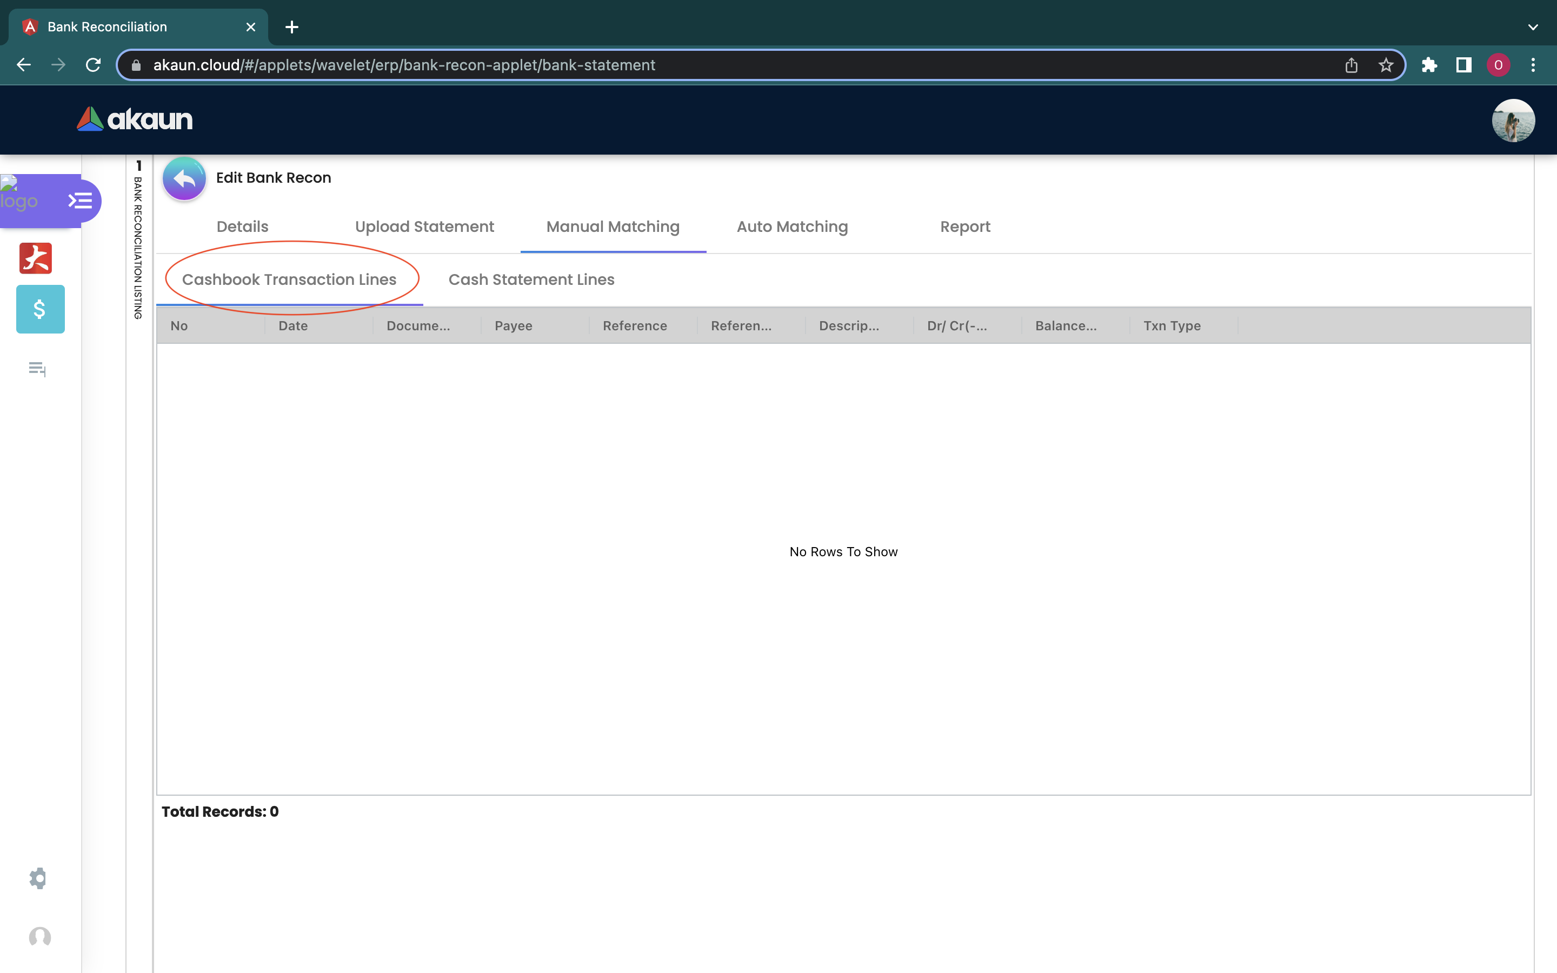
Task: Open the Chrome three-dot menu
Action: (x=1533, y=65)
